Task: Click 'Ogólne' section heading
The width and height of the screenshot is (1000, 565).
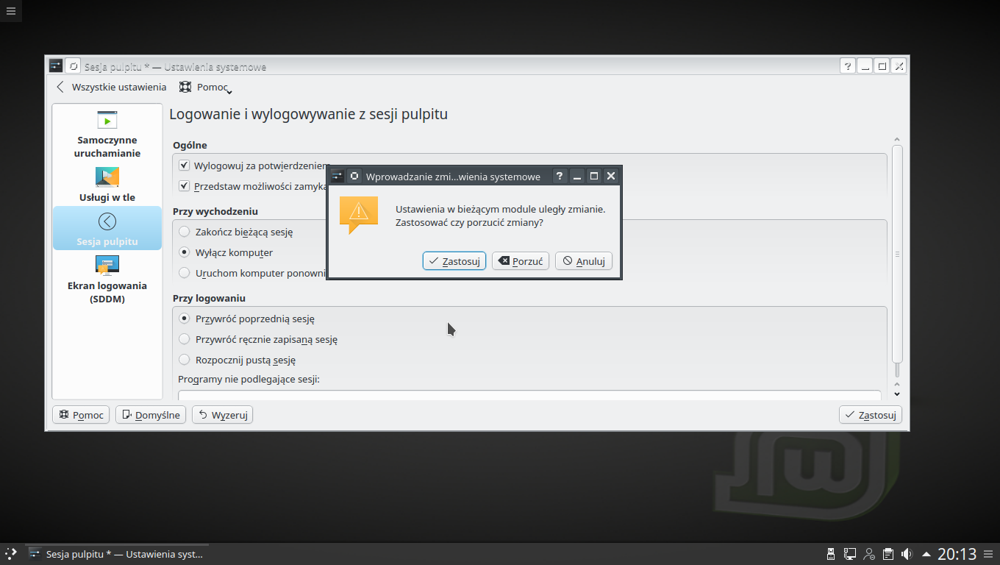Action: (190, 145)
